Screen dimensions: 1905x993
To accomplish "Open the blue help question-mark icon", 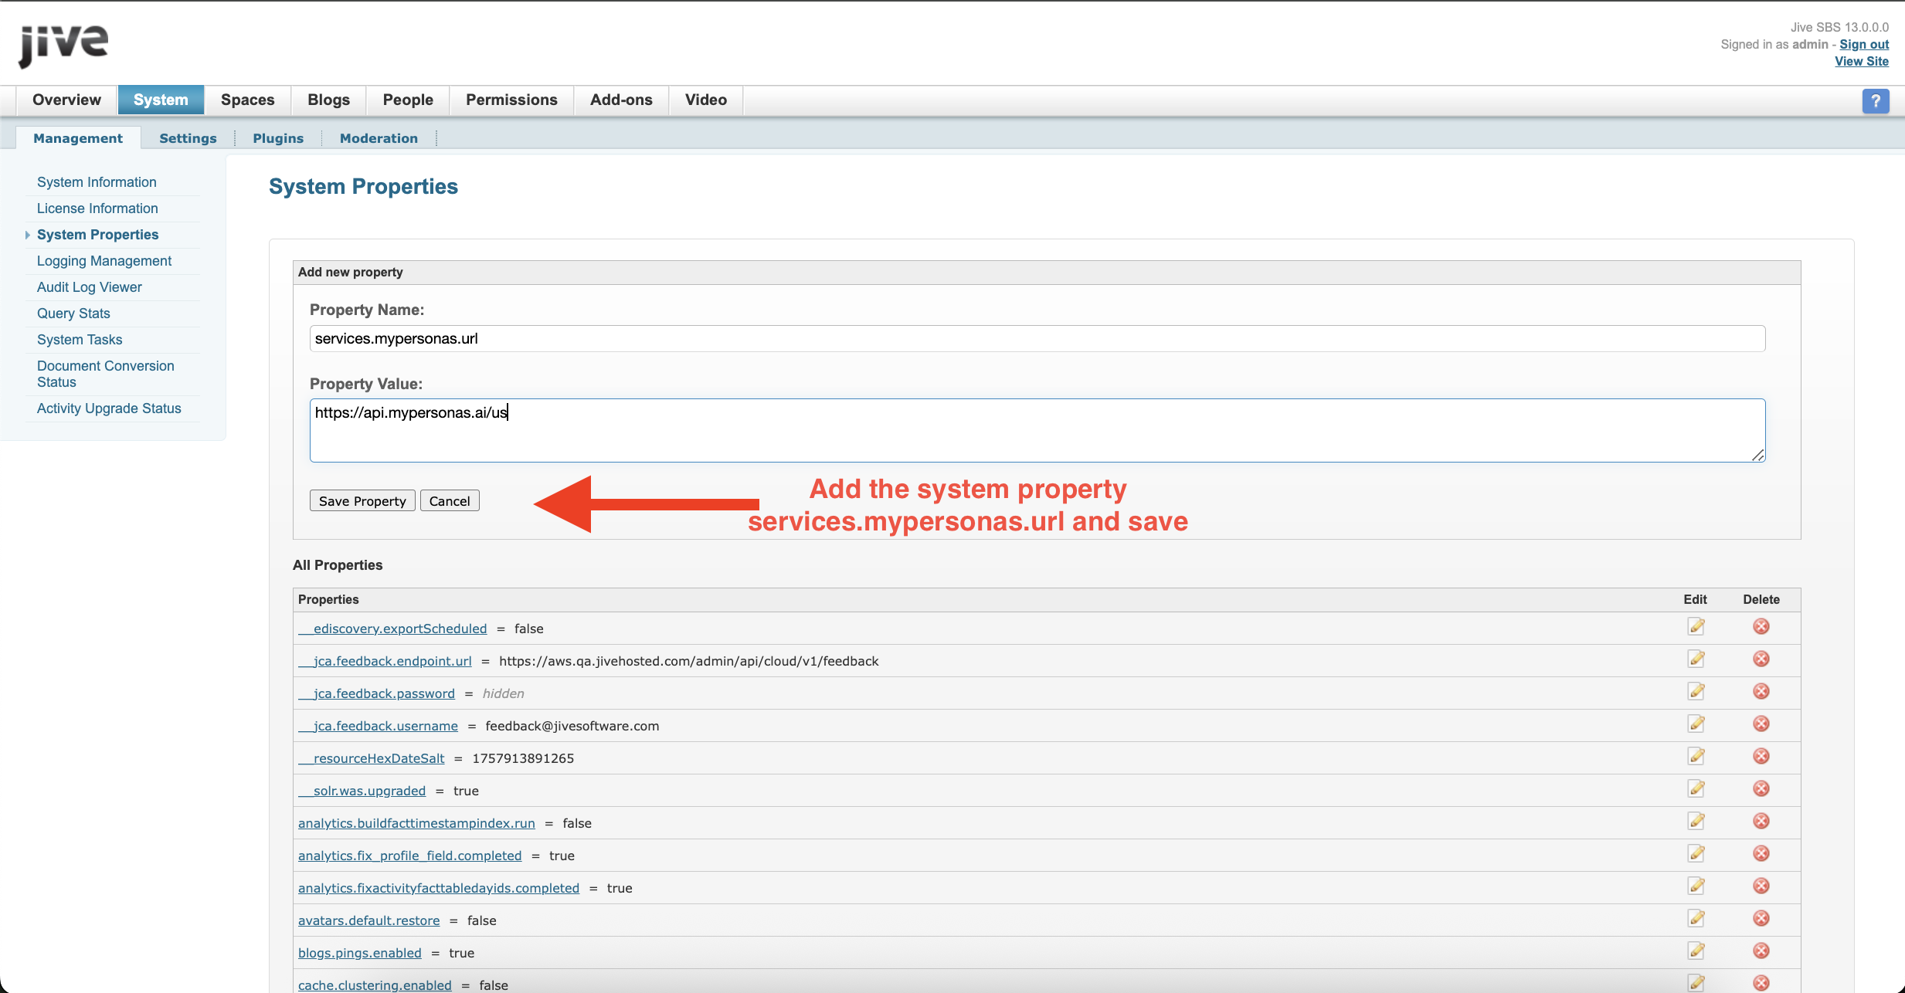I will (1875, 101).
